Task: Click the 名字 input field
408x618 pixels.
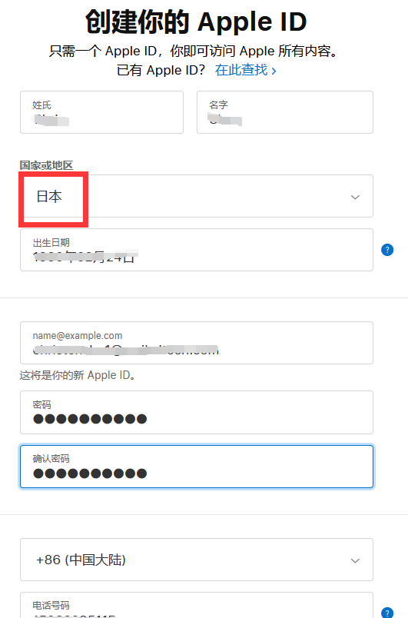Action: (x=285, y=112)
